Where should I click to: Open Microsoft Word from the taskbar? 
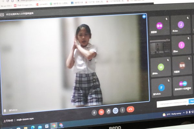click(47, 126)
